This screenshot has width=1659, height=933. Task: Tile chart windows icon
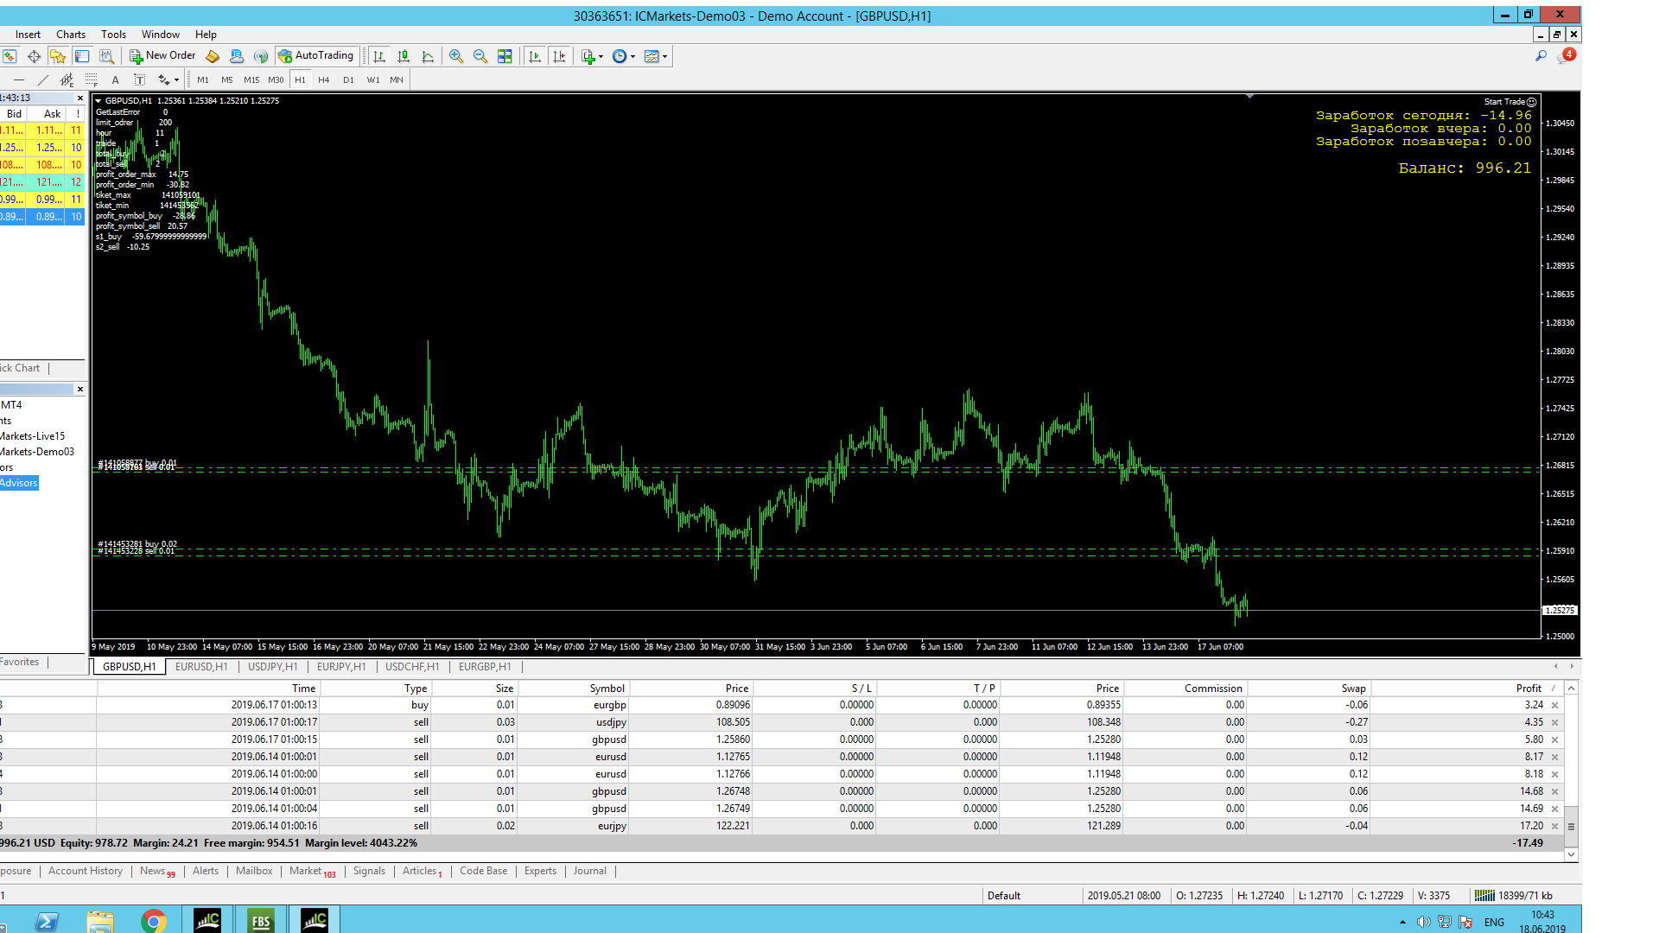click(x=505, y=56)
